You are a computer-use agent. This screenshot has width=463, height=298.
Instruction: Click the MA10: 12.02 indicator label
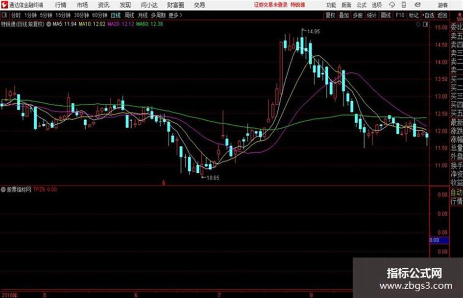(x=92, y=24)
